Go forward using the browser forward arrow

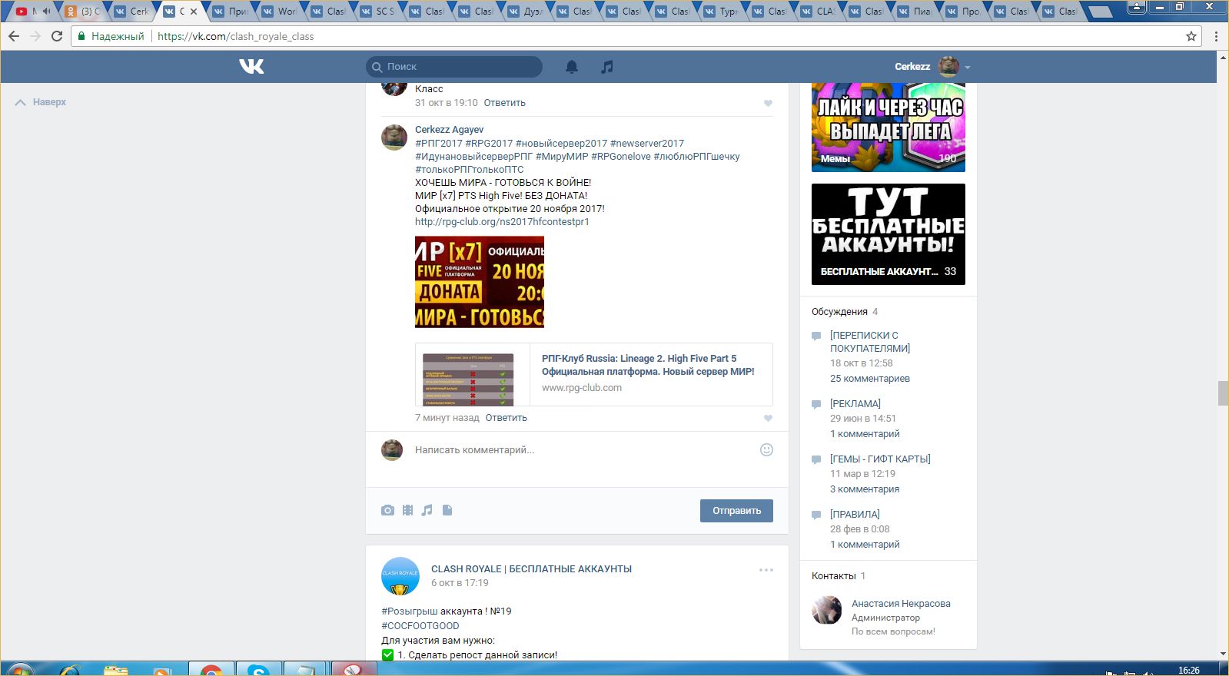click(35, 36)
